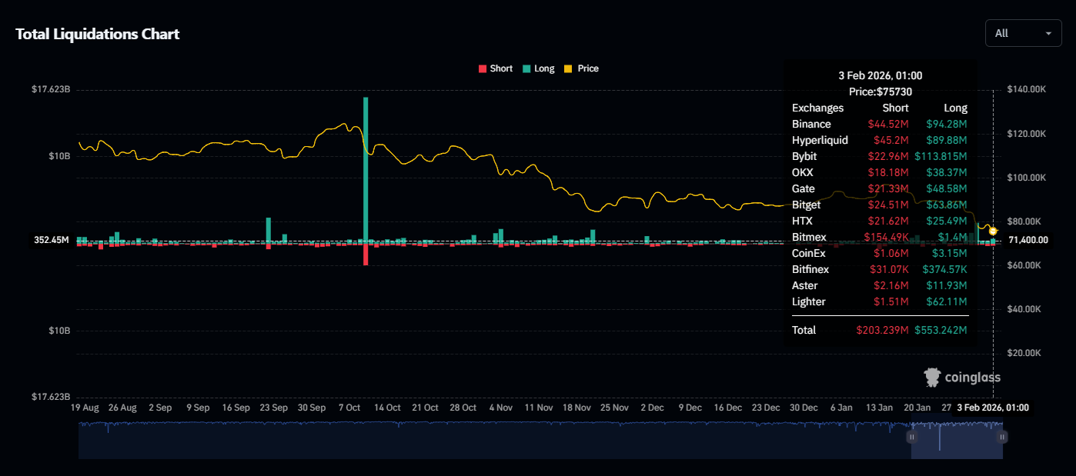Toggle the Long series legend label

(x=543, y=68)
